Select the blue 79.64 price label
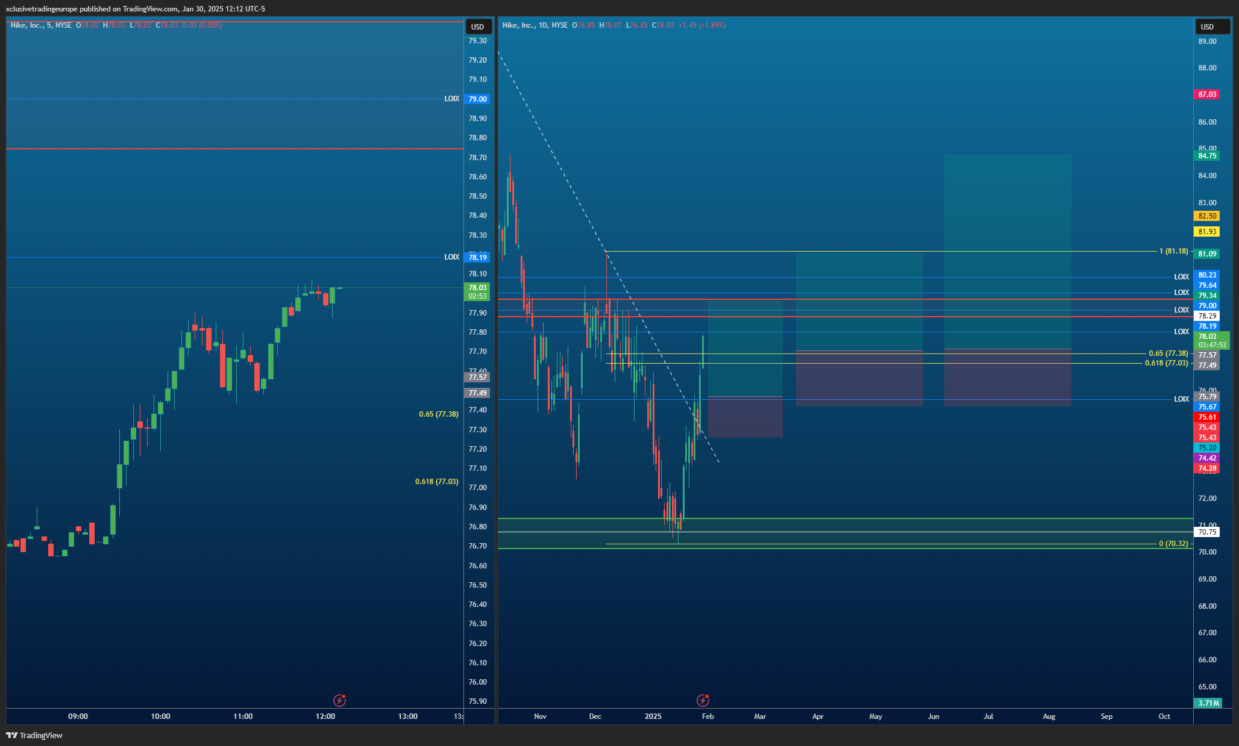The width and height of the screenshot is (1239, 746). tap(1207, 285)
